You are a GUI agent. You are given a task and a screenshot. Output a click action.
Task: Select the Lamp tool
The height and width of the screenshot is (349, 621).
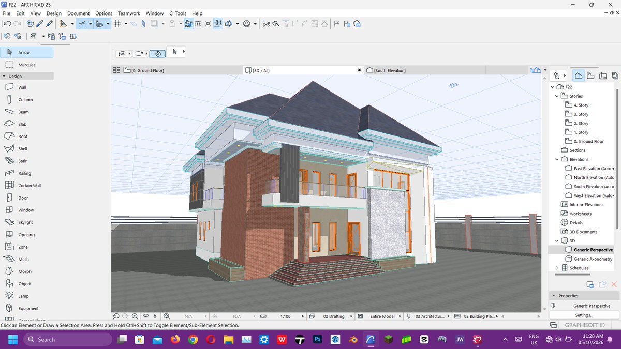[x=27, y=296]
